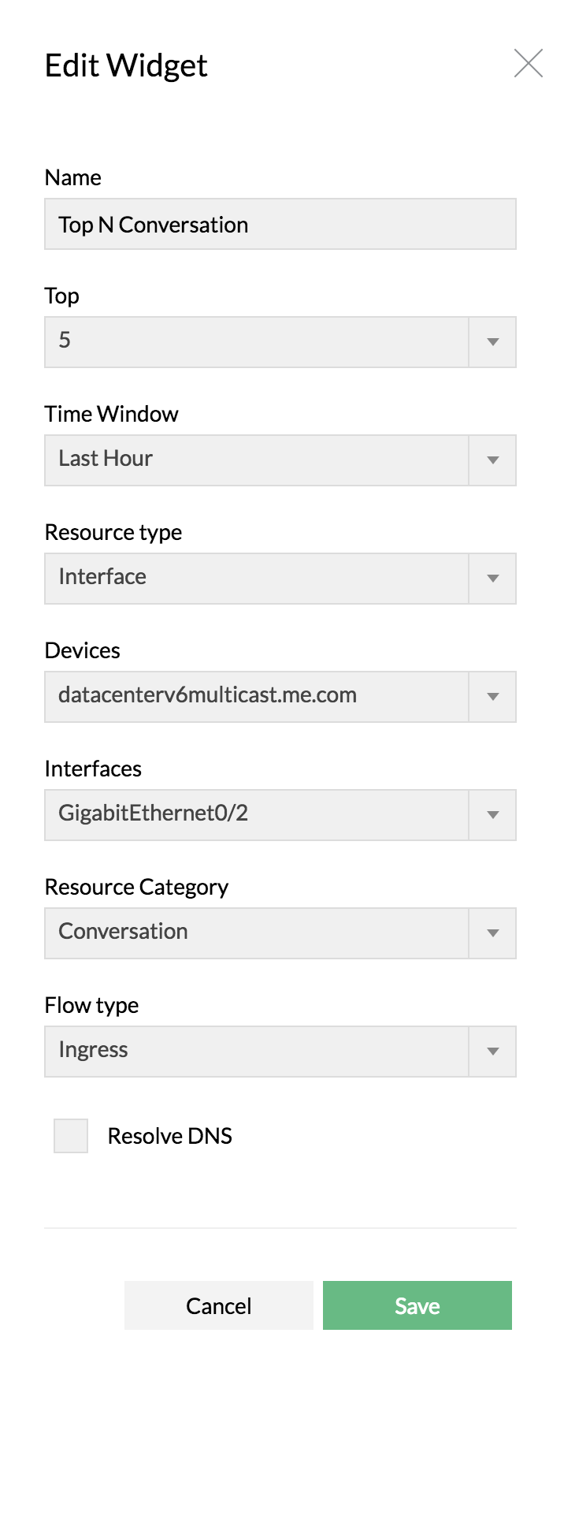This screenshot has width=564, height=1519.
Task: Click the Conversation resource category field
Action: click(256, 933)
